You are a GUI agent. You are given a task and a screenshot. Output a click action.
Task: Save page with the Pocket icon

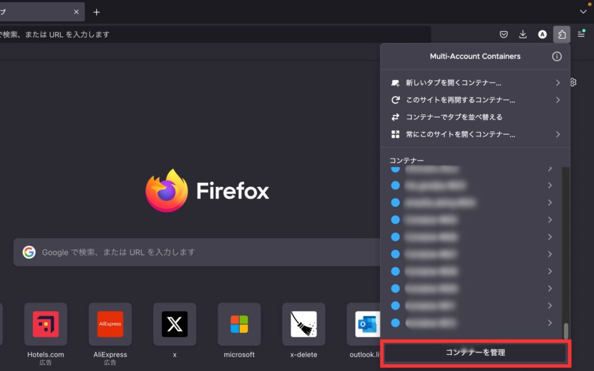coord(504,34)
